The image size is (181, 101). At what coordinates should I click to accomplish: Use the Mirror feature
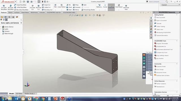pos(76,10)
